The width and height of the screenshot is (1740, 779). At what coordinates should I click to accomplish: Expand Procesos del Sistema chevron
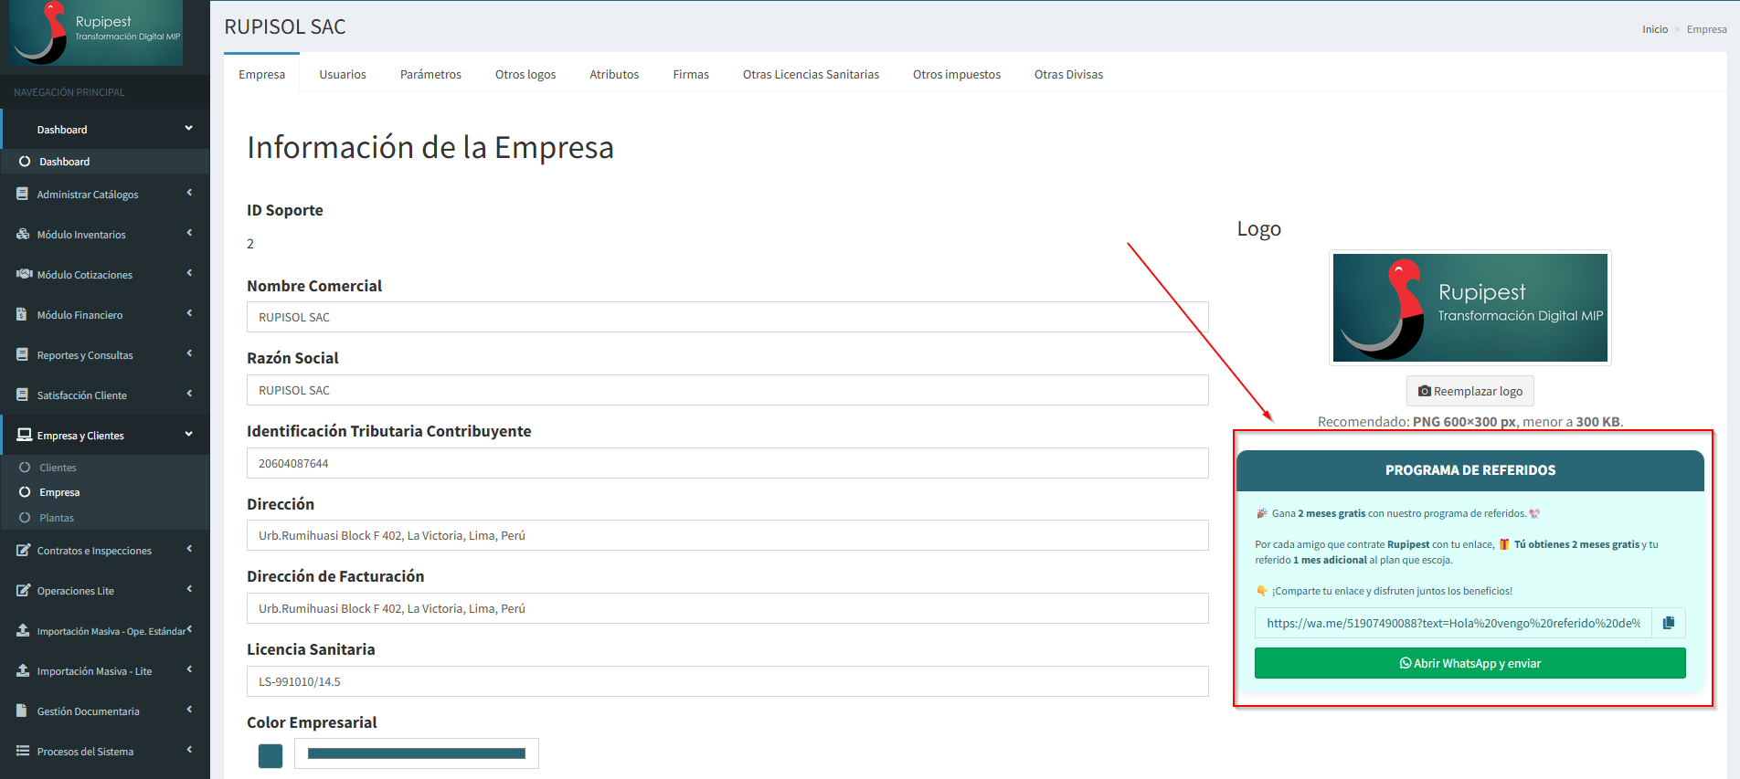[x=189, y=750]
